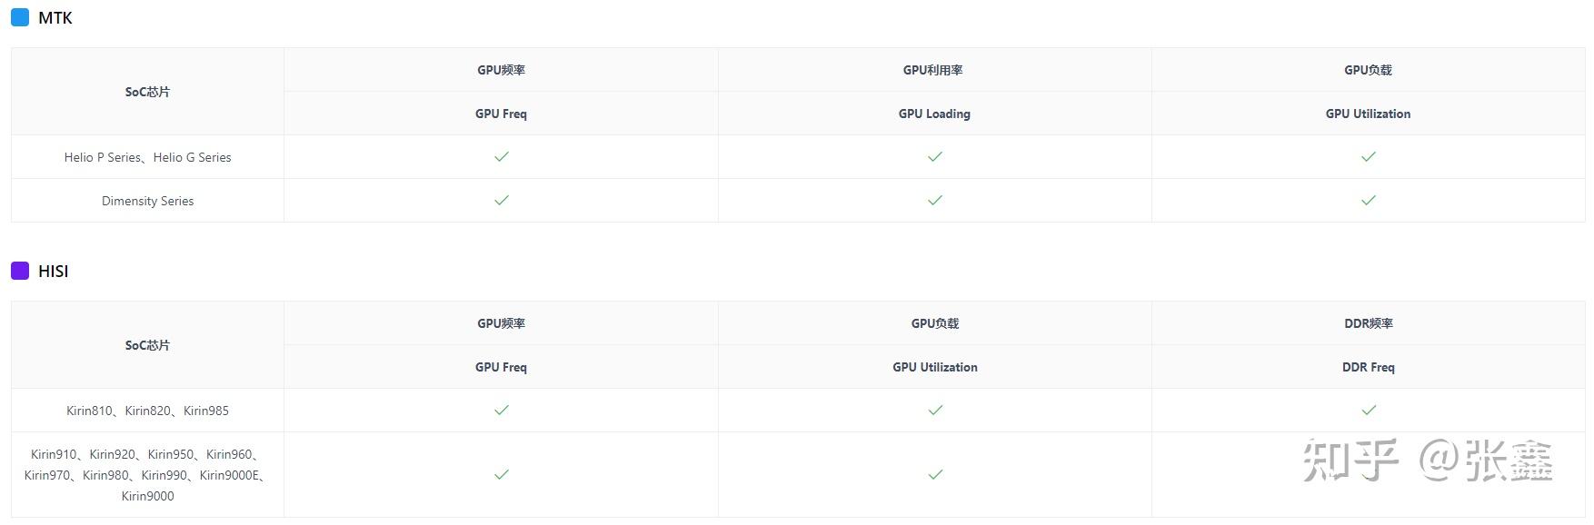Click the DDR Freq checkmark for Kirin810 row
Viewport: 1594px width, 525px height.
[1368, 411]
